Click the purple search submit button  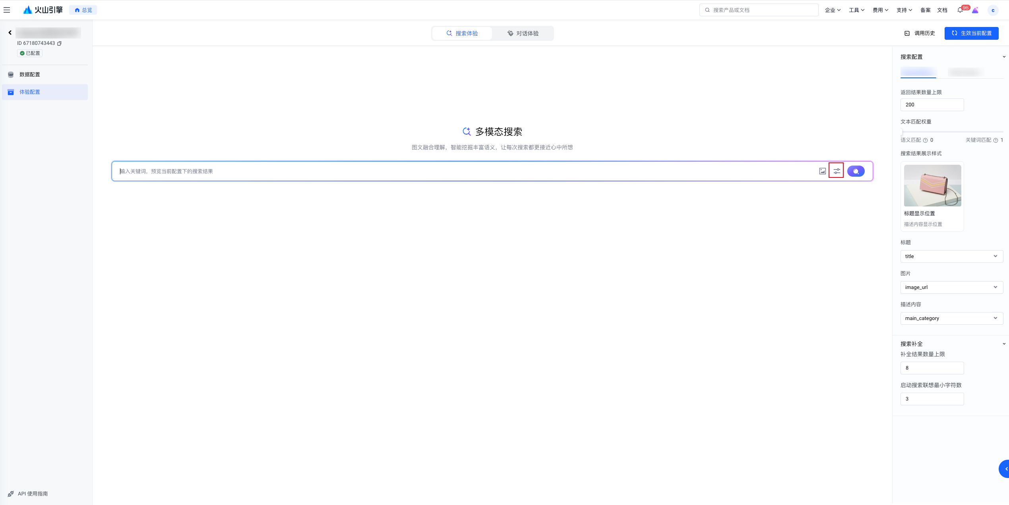click(856, 171)
